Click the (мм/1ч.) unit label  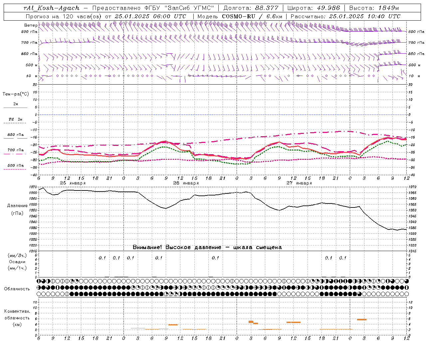17,268
